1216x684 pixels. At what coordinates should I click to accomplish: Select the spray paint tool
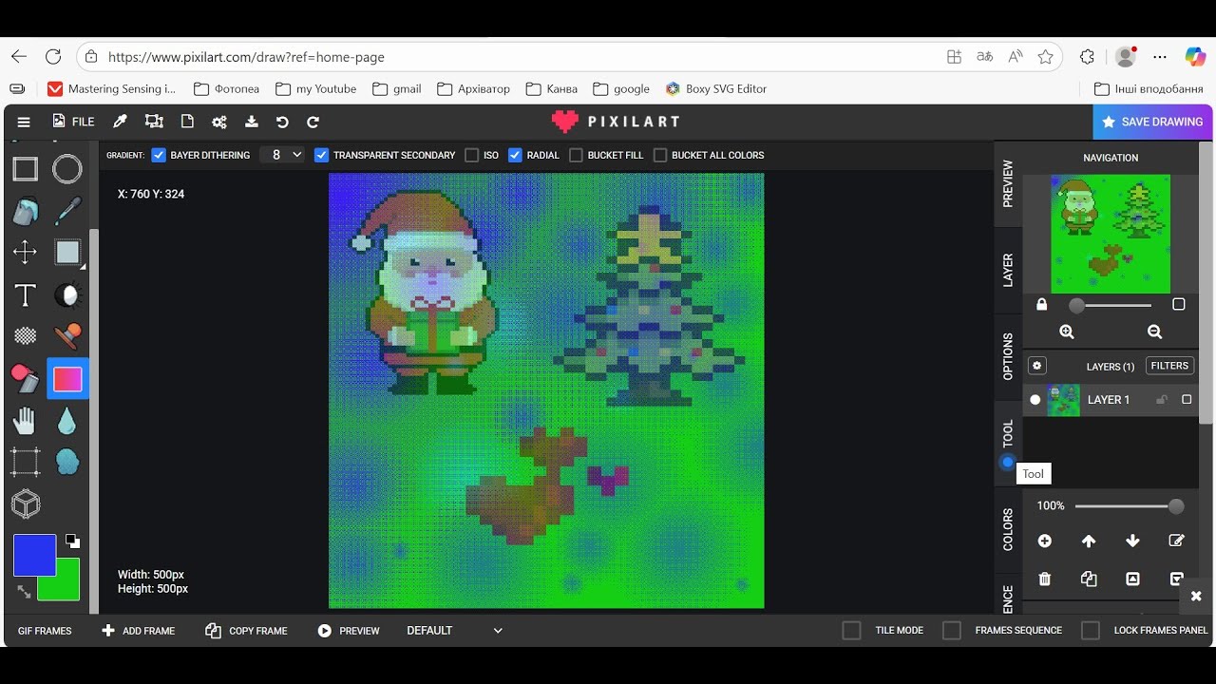click(x=25, y=378)
